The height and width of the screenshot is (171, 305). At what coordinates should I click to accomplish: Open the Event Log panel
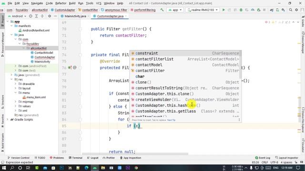click(x=263, y=158)
